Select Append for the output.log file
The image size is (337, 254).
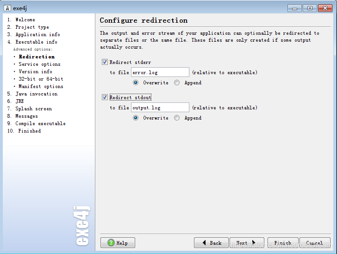point(177,118)
